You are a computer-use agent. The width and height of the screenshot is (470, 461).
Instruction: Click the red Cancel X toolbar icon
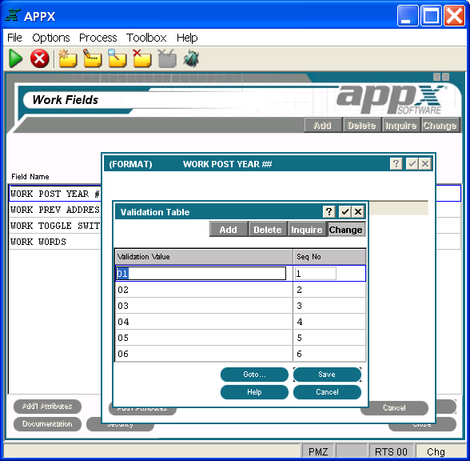click(40, 58)
